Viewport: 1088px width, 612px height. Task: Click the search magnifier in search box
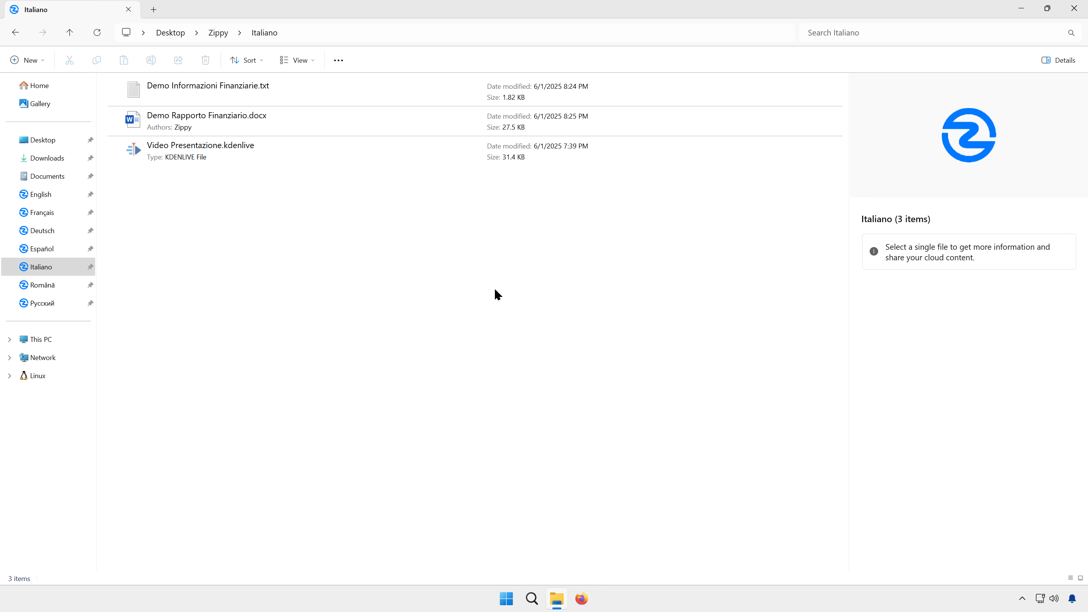pos(1071,32)
